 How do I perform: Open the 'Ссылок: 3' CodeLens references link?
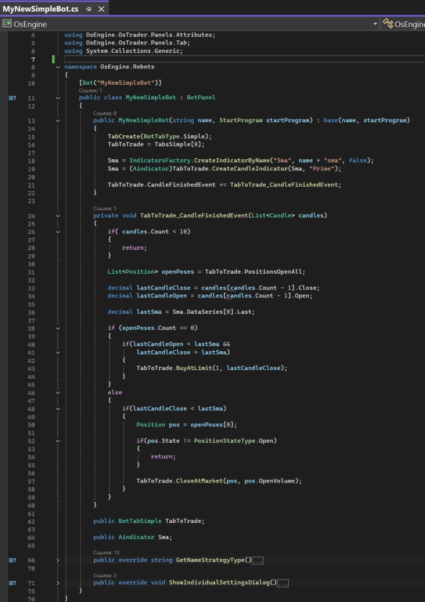[105, 575]
